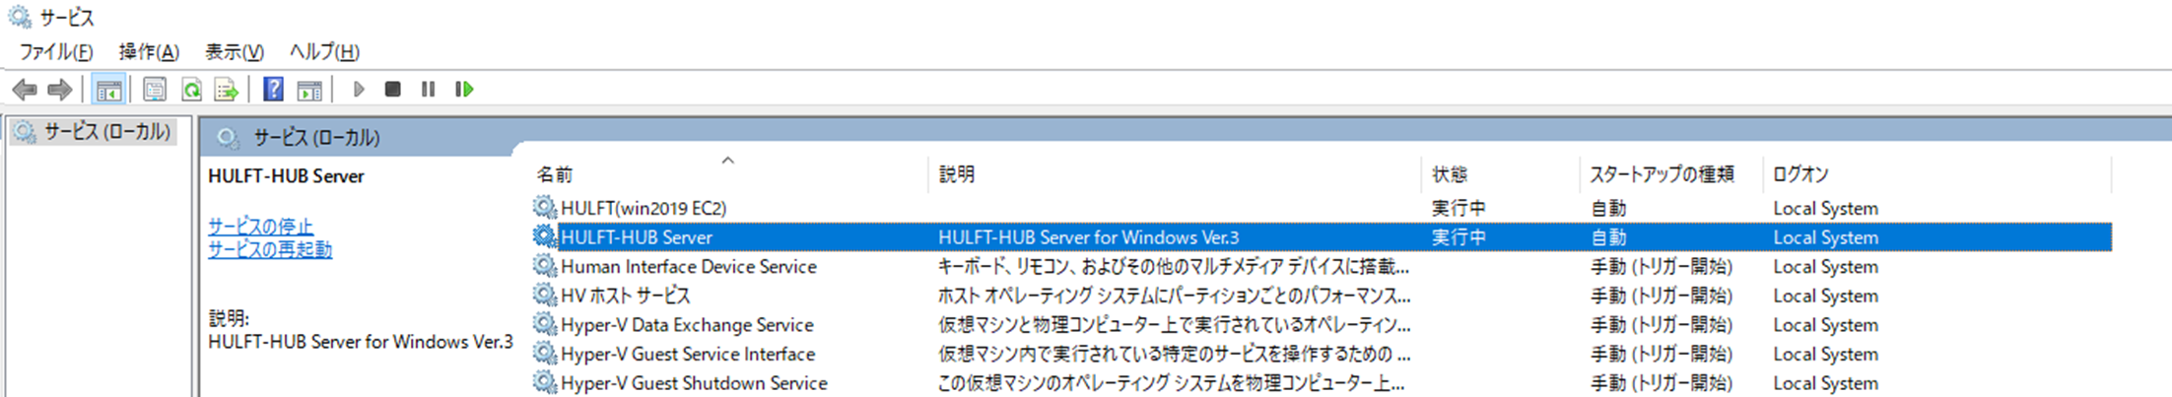Click the Export list toolbar icon
The width and height of the screenshot is (2172, 397).
[x=227, y=90]
